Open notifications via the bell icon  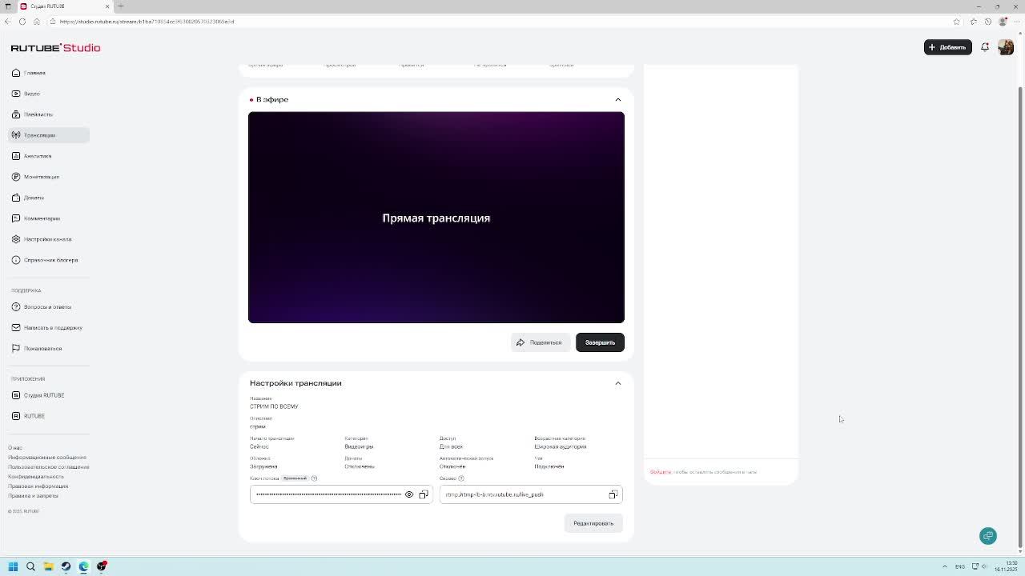985,47
